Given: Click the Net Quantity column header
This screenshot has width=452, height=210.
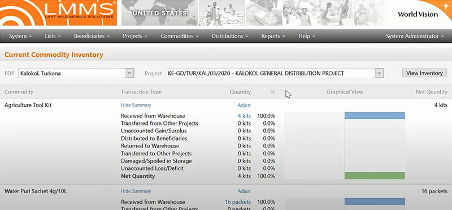Looking at the screenshot, I should tap(432, 92).
